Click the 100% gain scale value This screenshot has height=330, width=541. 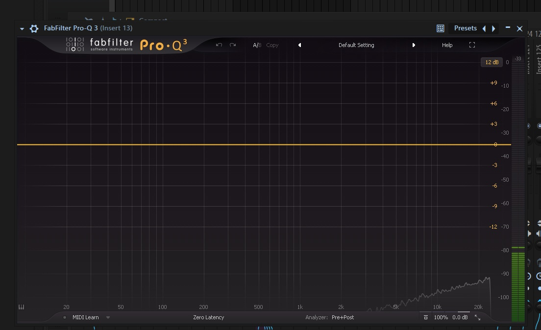click(441, 317)
